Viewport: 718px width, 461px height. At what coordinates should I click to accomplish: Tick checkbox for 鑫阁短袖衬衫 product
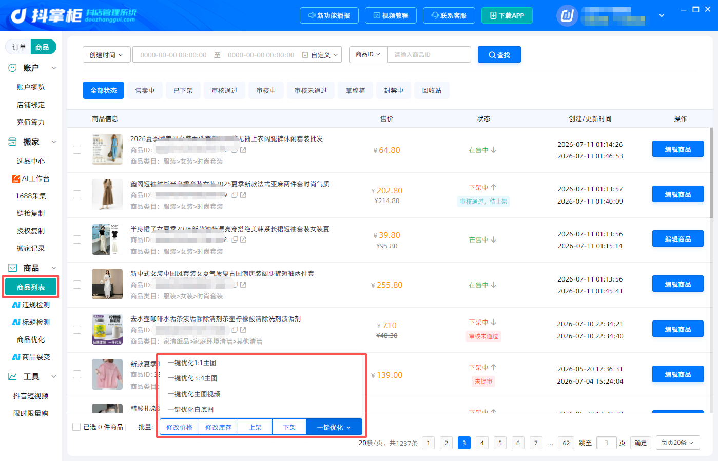pos(77,194)
